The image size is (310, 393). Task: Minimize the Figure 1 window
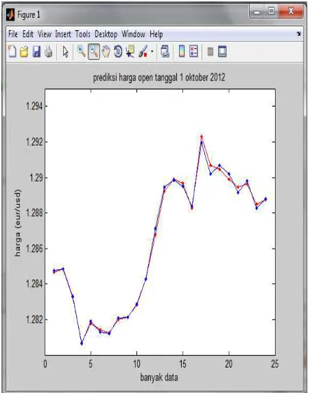click(x=257, y=12)
